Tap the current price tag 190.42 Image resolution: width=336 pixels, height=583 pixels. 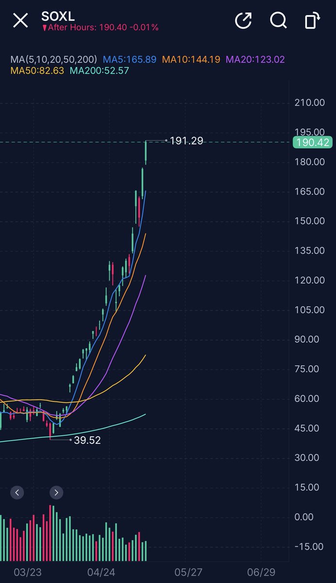pos(312,142)
